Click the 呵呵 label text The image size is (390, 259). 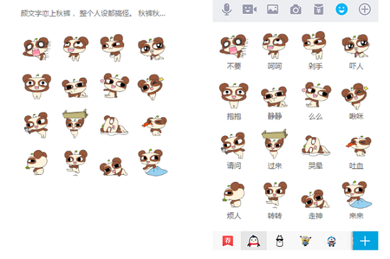coord(274,66)
